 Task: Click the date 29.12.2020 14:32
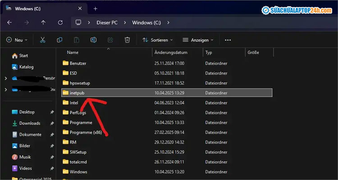coord(169,142)
